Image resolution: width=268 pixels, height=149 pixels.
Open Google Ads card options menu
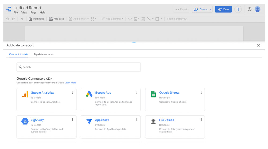[137, 92]
